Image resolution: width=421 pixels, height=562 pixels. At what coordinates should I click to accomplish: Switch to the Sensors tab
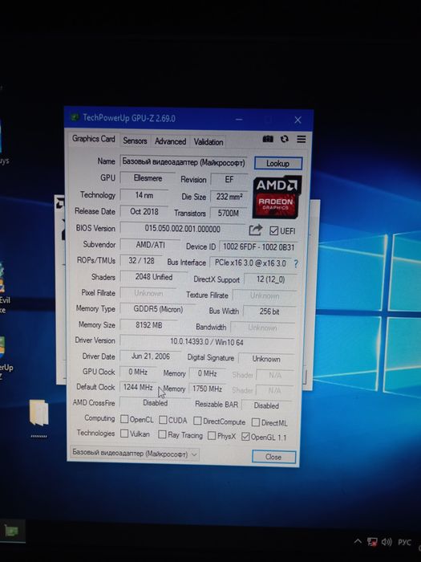click(135, 140)
